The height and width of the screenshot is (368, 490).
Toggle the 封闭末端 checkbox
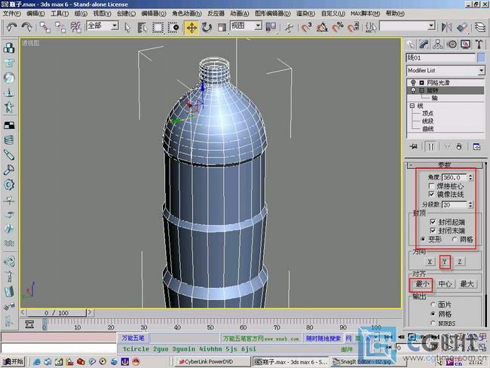(x=433, y=231)
